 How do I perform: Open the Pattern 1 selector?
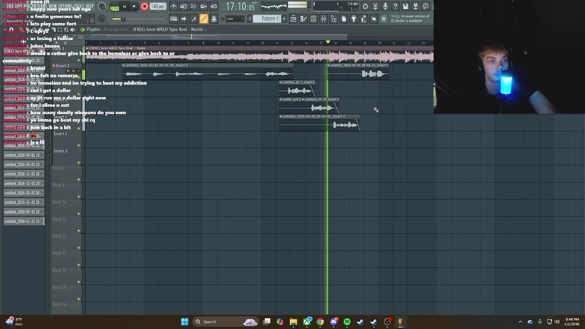[270, 19]
